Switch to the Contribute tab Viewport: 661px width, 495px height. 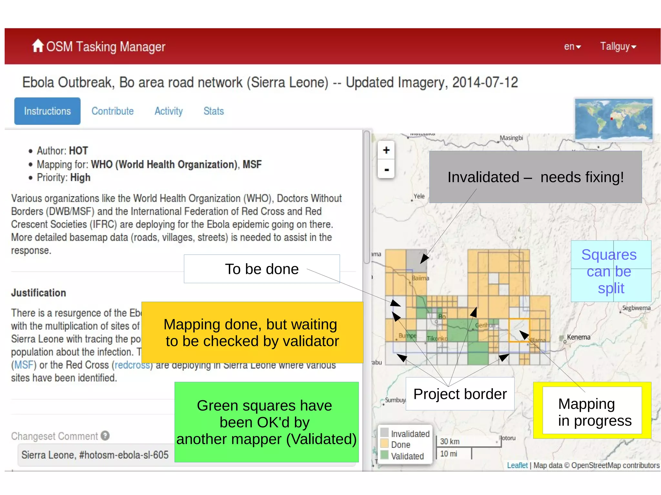pyautogui.click(x=112, y=111)
